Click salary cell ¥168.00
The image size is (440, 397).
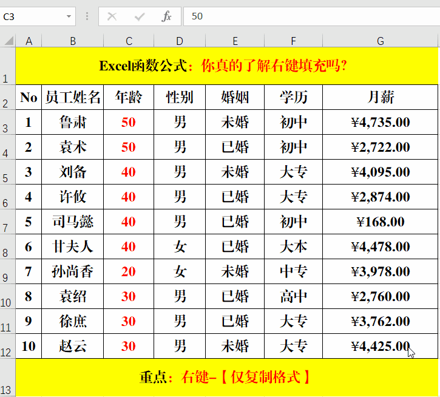[381, 222]
